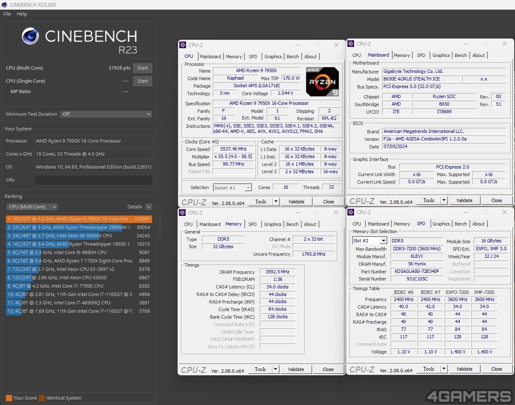Click the Core Speed value 5537.46 MHz
Image resolution: width=515 pixels, height=405 pixels.
coord(234,149)
